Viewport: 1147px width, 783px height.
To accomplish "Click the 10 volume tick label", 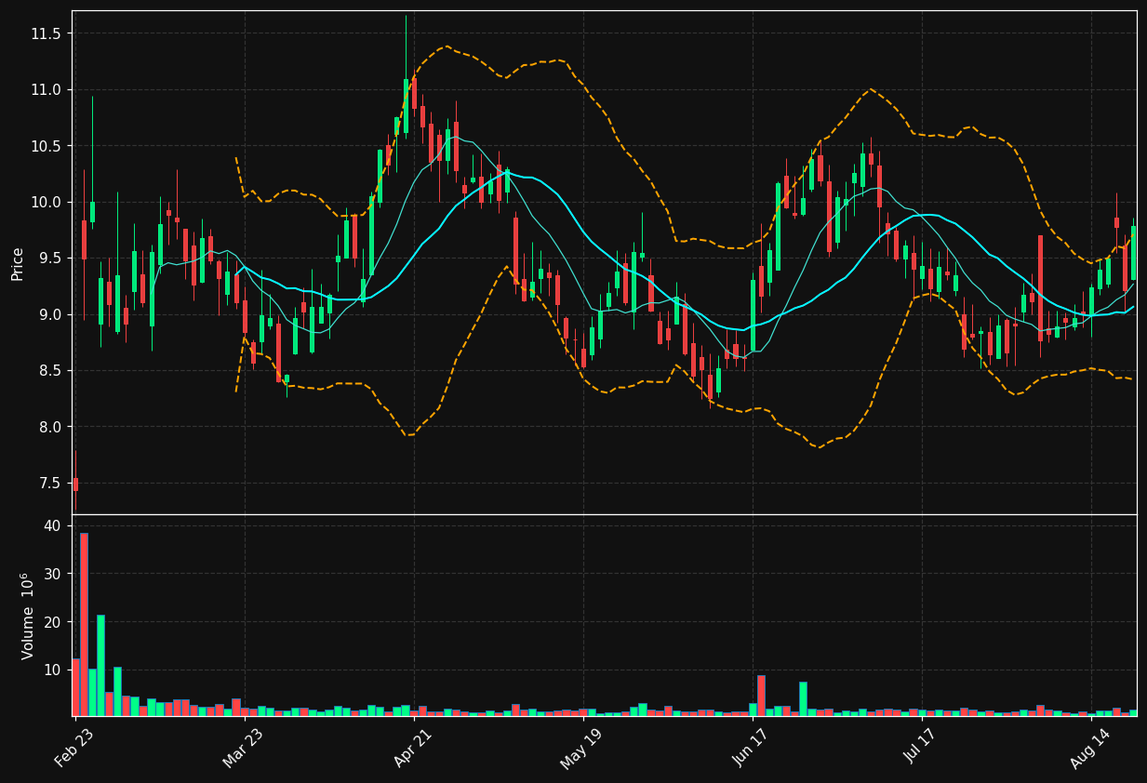I will [52, 670].
